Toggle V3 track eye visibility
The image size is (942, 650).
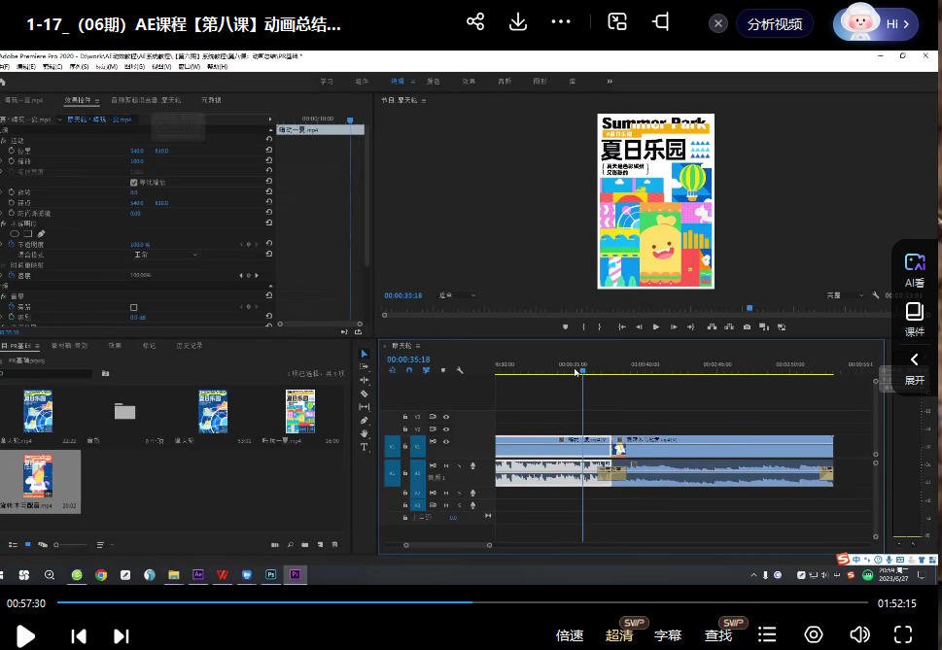click(x=446, y=417)
